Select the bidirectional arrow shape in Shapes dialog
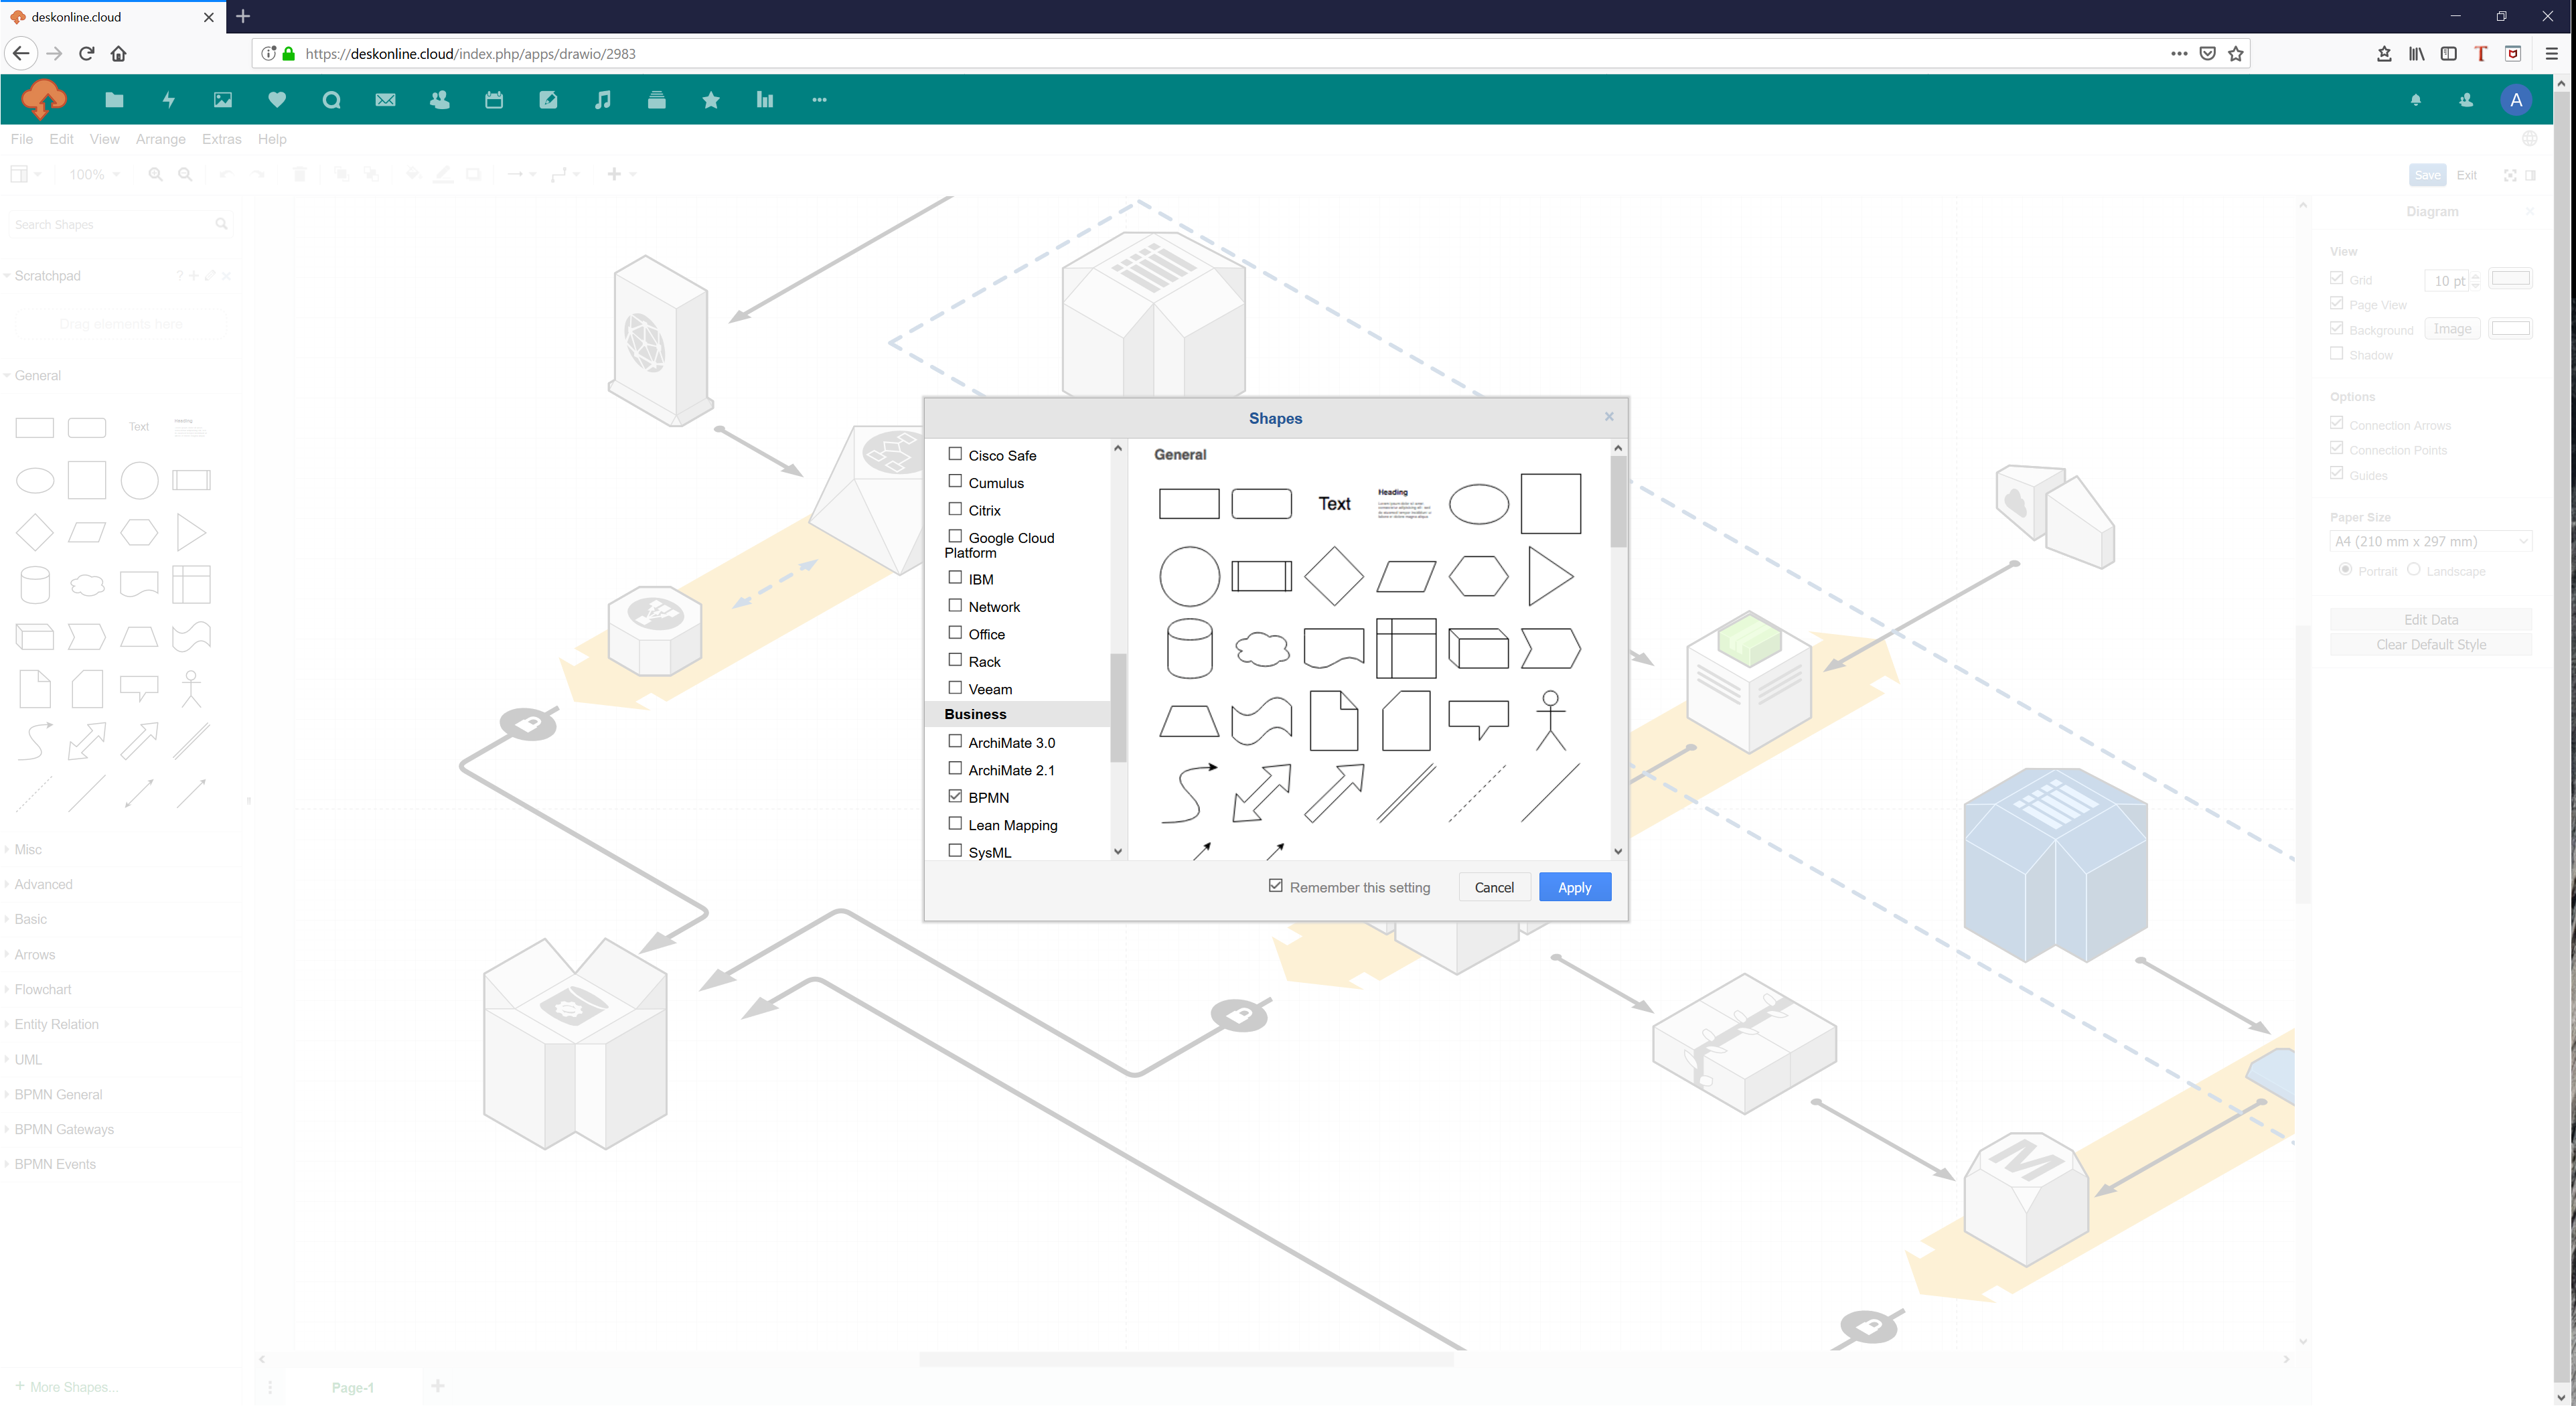 [x=1262, y=793]
